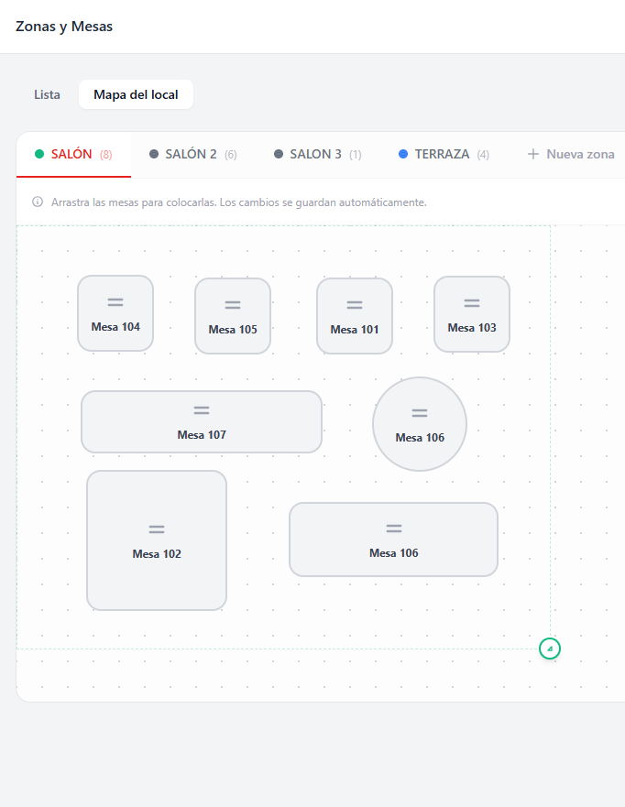Click the (4) count on TERRAZA tab
The image size is (625, 807).
pos(483,155)
